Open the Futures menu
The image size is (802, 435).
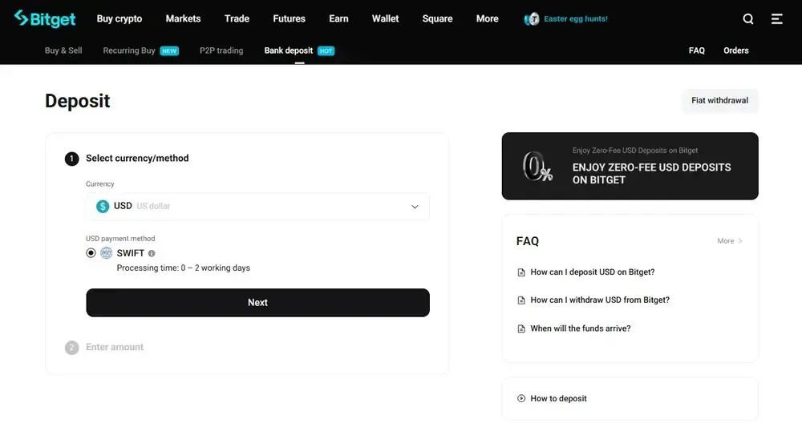pos(289,18)
